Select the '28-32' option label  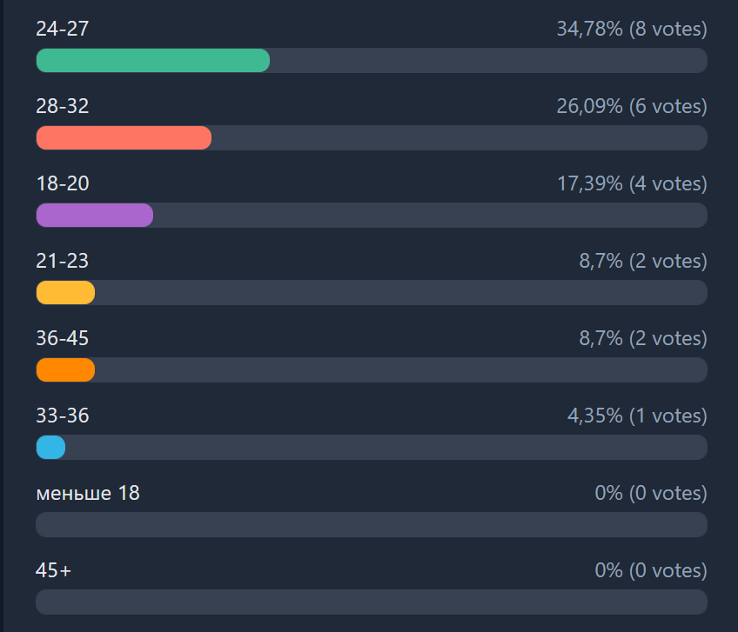pyautogui.click(x=63, y=107)
